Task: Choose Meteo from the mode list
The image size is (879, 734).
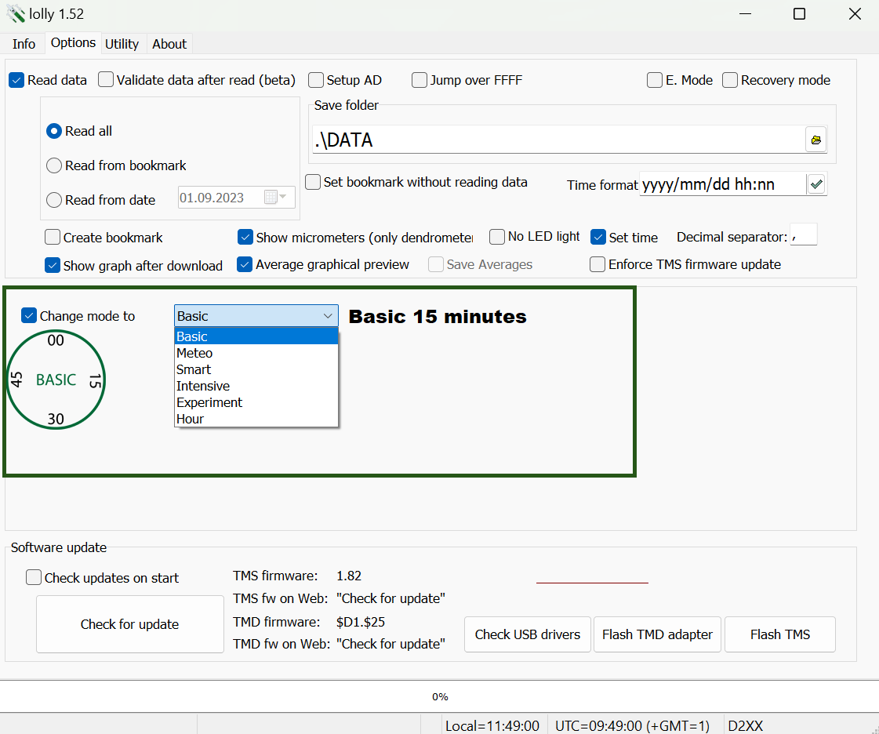Action: point(194,353)
